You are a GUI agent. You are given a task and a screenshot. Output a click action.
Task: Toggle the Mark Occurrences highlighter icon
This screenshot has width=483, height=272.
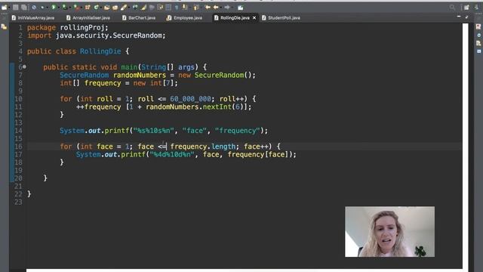pyautogui.click(x=143, y=8)
